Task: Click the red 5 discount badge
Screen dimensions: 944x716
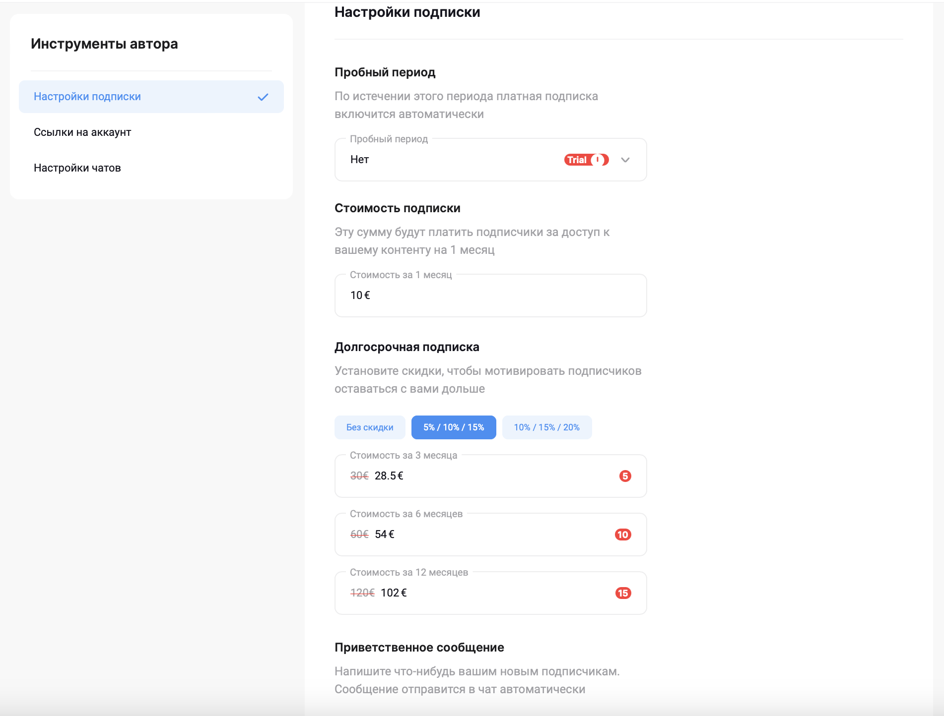Action: (x=625, y=476)
